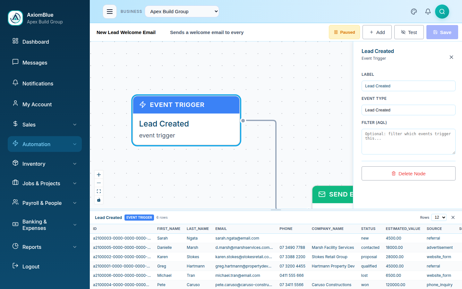
Task: Open My Account
Action: pos(45,104)
